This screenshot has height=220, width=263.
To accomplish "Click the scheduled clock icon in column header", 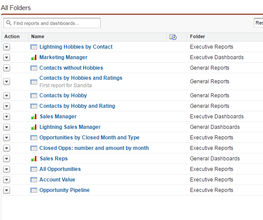I will pos(172,37).
